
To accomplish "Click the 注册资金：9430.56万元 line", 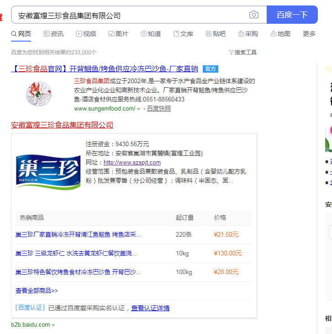I will coord(117,144).
